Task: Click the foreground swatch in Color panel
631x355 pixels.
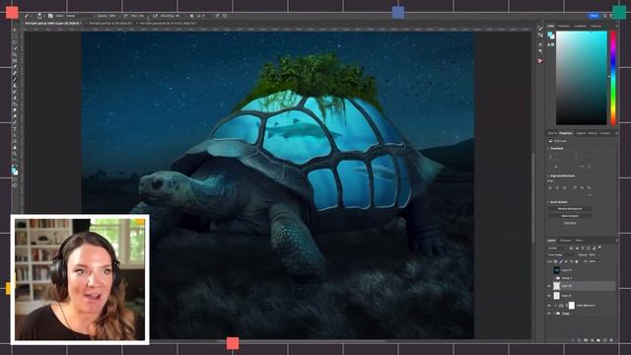Action: [x=550, y=35]
